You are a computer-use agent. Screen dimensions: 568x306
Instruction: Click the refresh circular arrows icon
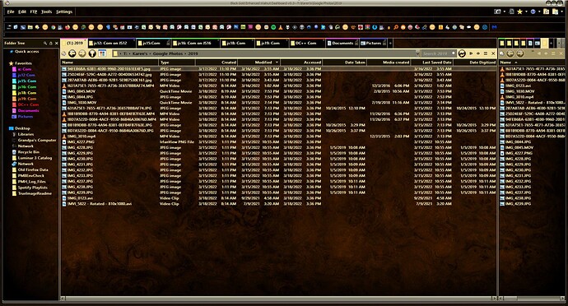click(462, 53)
